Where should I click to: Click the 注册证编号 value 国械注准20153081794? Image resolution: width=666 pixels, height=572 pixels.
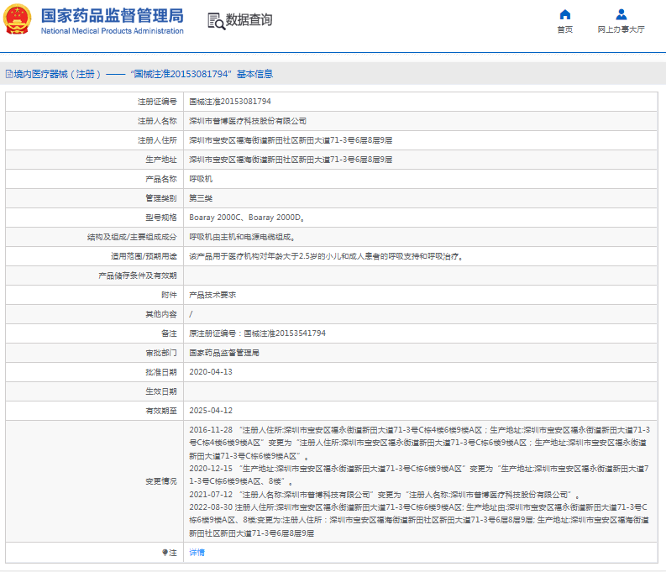coord(229,101)
